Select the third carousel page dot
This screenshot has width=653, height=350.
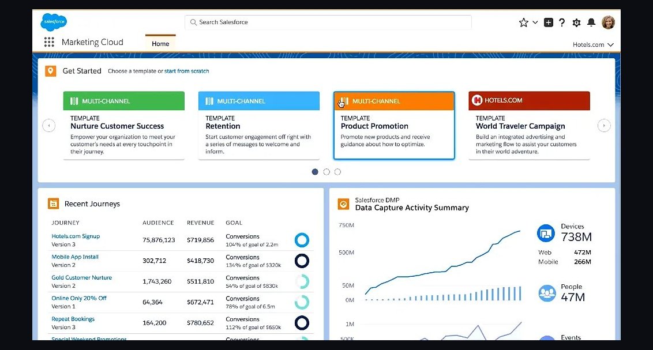point(337,172)
